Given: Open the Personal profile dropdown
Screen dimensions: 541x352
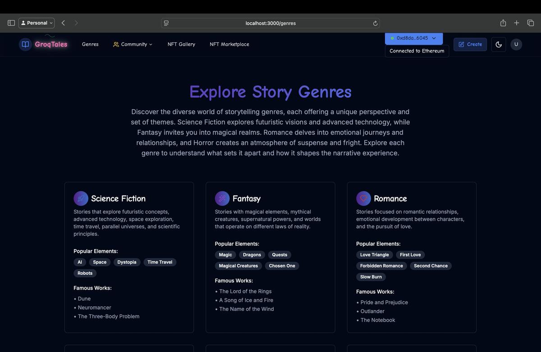Looking at the screenshot, I should click(36, 23).
